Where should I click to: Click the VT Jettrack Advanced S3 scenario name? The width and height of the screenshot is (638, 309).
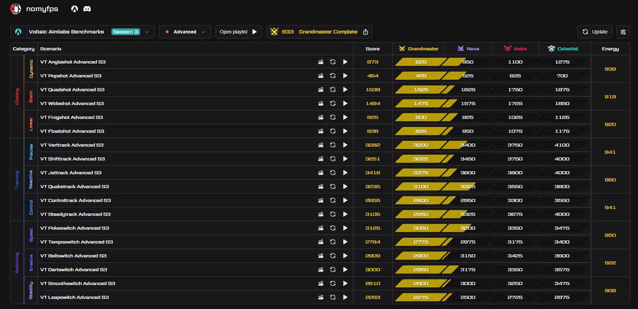(x=71, y=172)
